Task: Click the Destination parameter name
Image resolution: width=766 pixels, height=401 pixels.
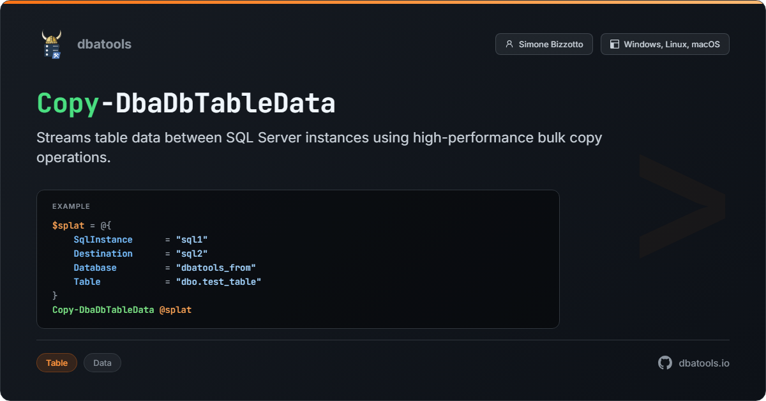Action: [x=103, y=253]
